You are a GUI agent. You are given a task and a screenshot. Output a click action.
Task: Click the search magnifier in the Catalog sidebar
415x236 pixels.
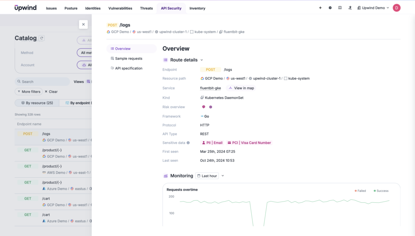[x=19, y=81]
